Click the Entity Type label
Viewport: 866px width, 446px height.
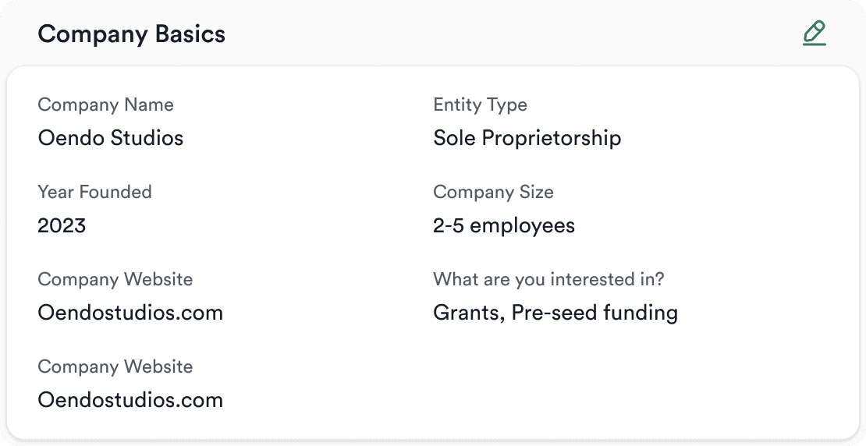pos(480,104)
